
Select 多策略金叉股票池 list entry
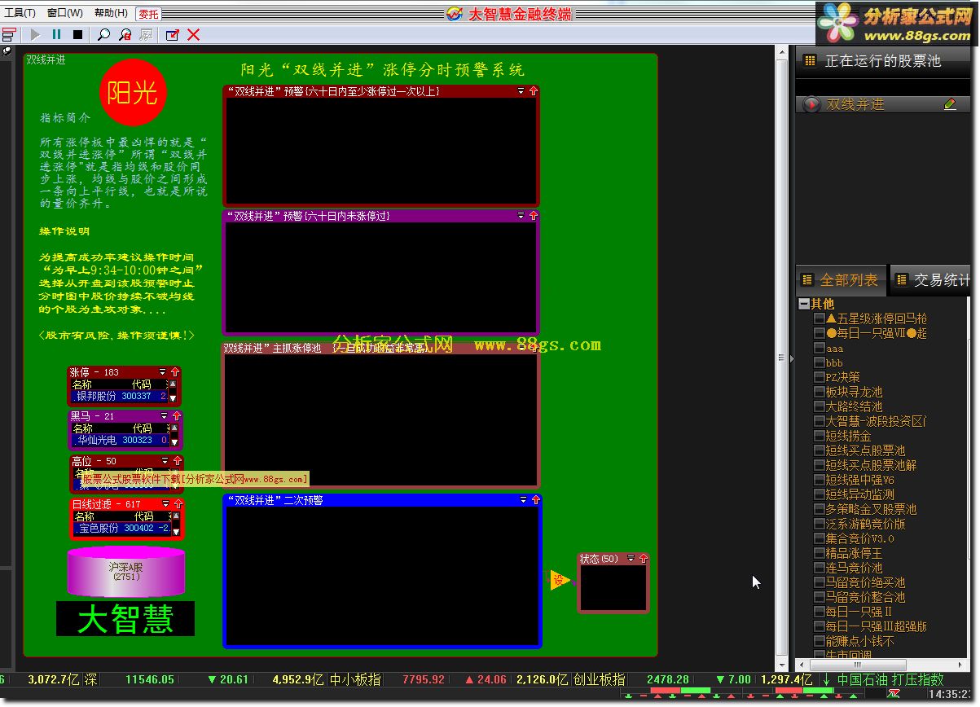tap(871, 509)
